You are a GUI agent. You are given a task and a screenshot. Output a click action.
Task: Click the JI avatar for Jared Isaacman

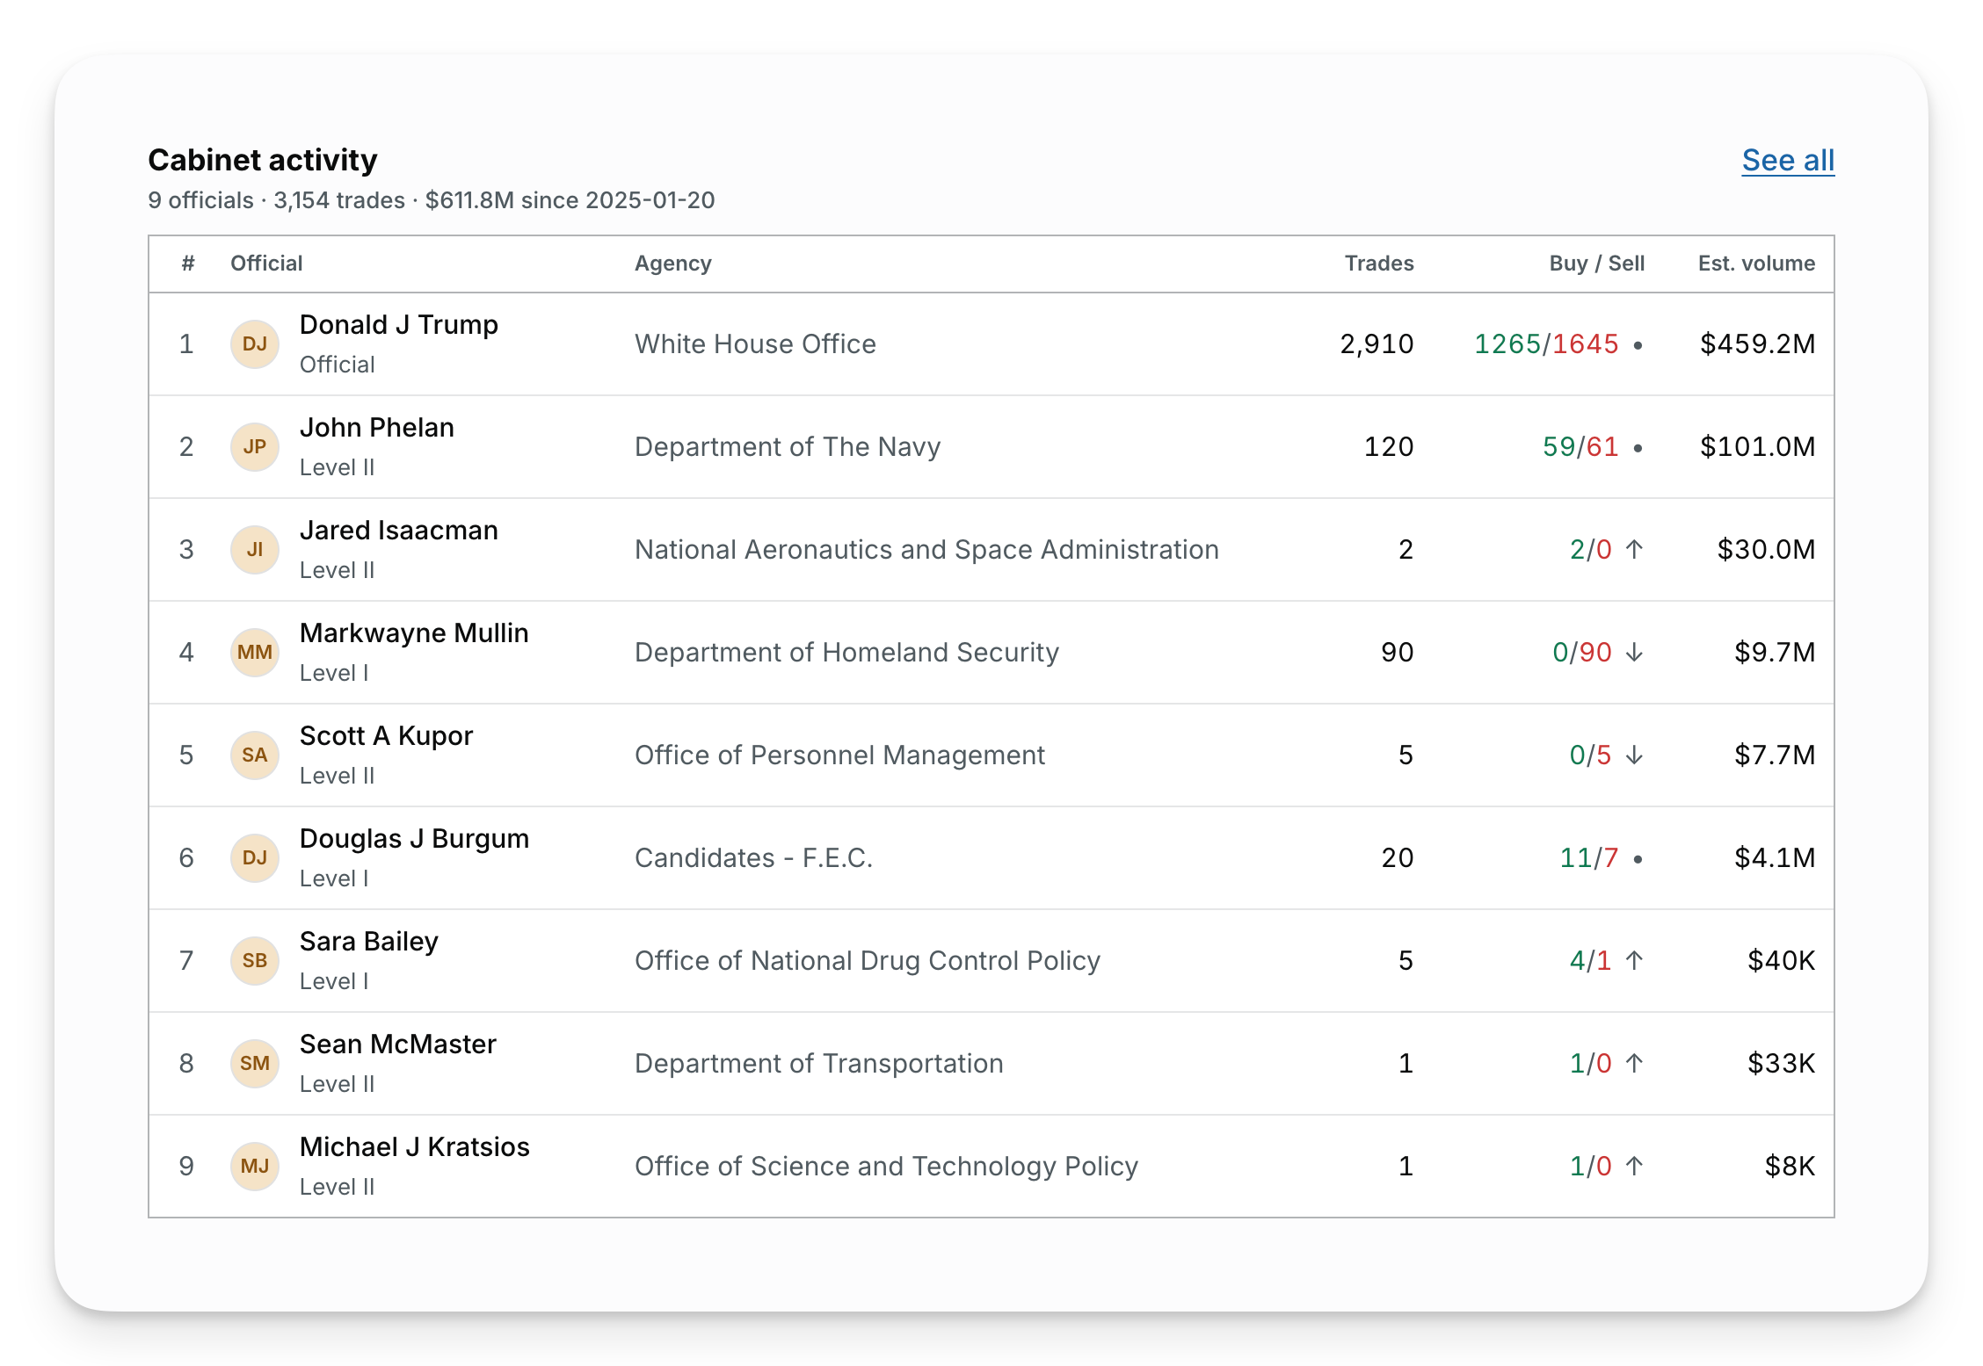click(x=255, y=550)
